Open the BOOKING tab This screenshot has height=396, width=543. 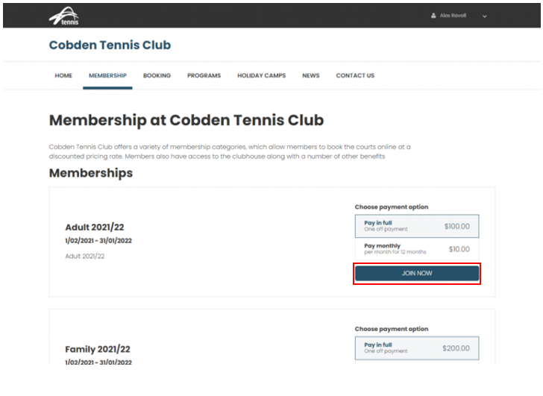click(157, 75)
